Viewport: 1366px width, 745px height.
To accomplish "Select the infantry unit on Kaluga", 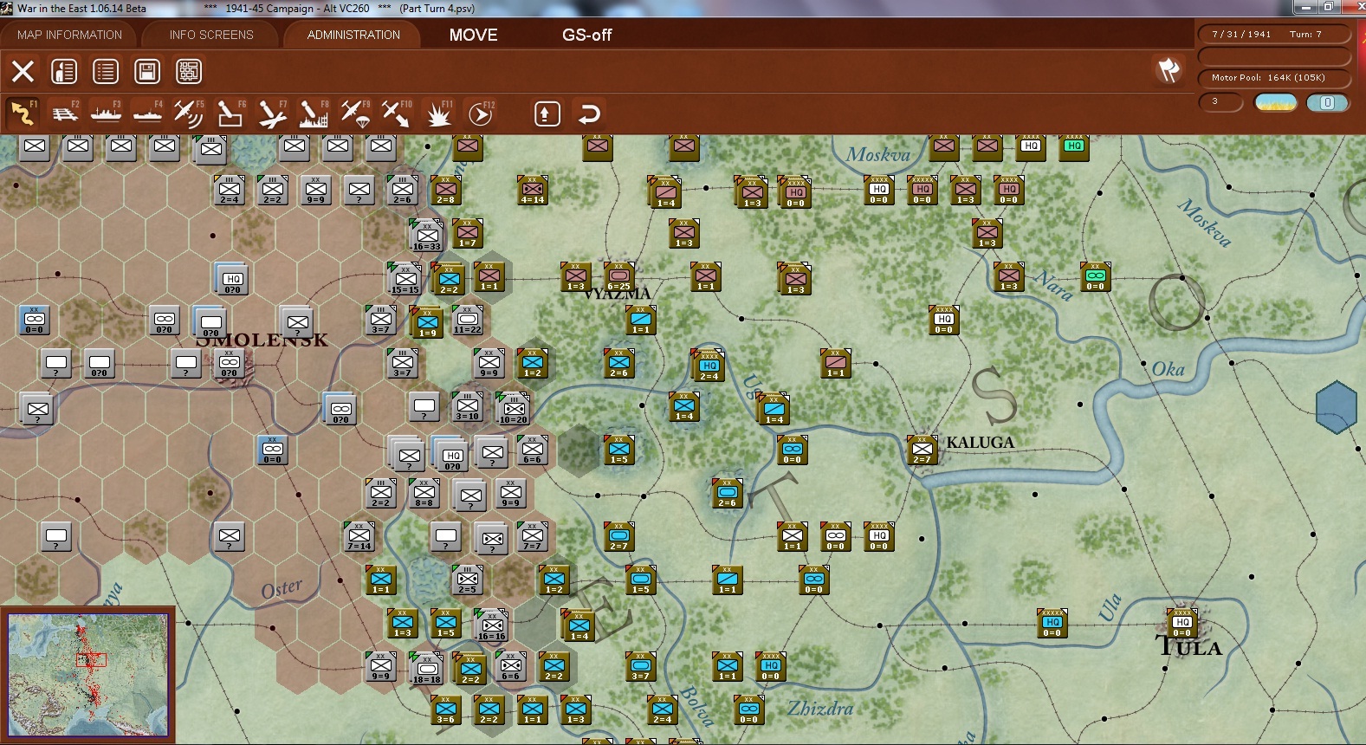I will tap(922, 450).
